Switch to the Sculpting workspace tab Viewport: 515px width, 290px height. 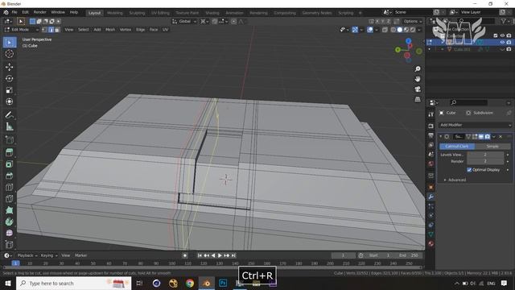pyautogui.click(x=137, y=13)
